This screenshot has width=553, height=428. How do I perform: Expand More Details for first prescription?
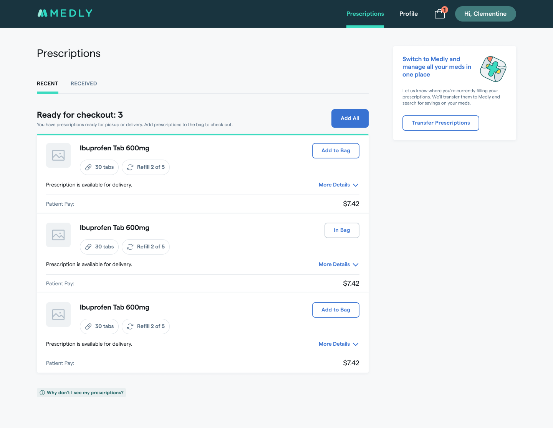pos(338,185)
